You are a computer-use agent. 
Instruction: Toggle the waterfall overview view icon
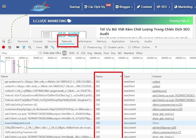(52, 47)
